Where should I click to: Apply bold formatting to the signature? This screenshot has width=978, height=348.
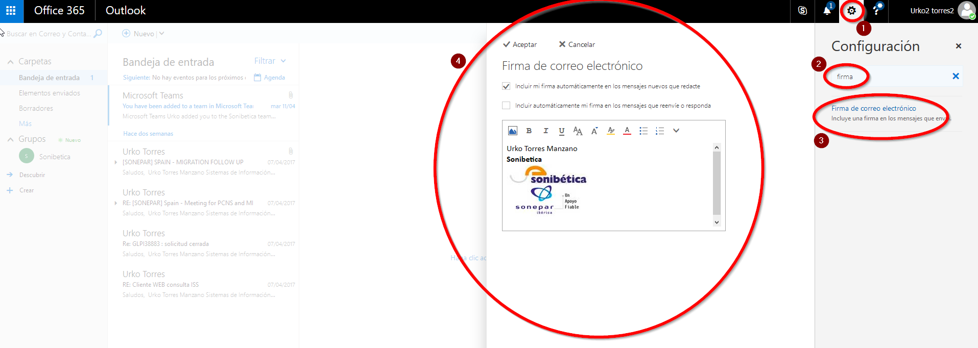pos(529,131)
